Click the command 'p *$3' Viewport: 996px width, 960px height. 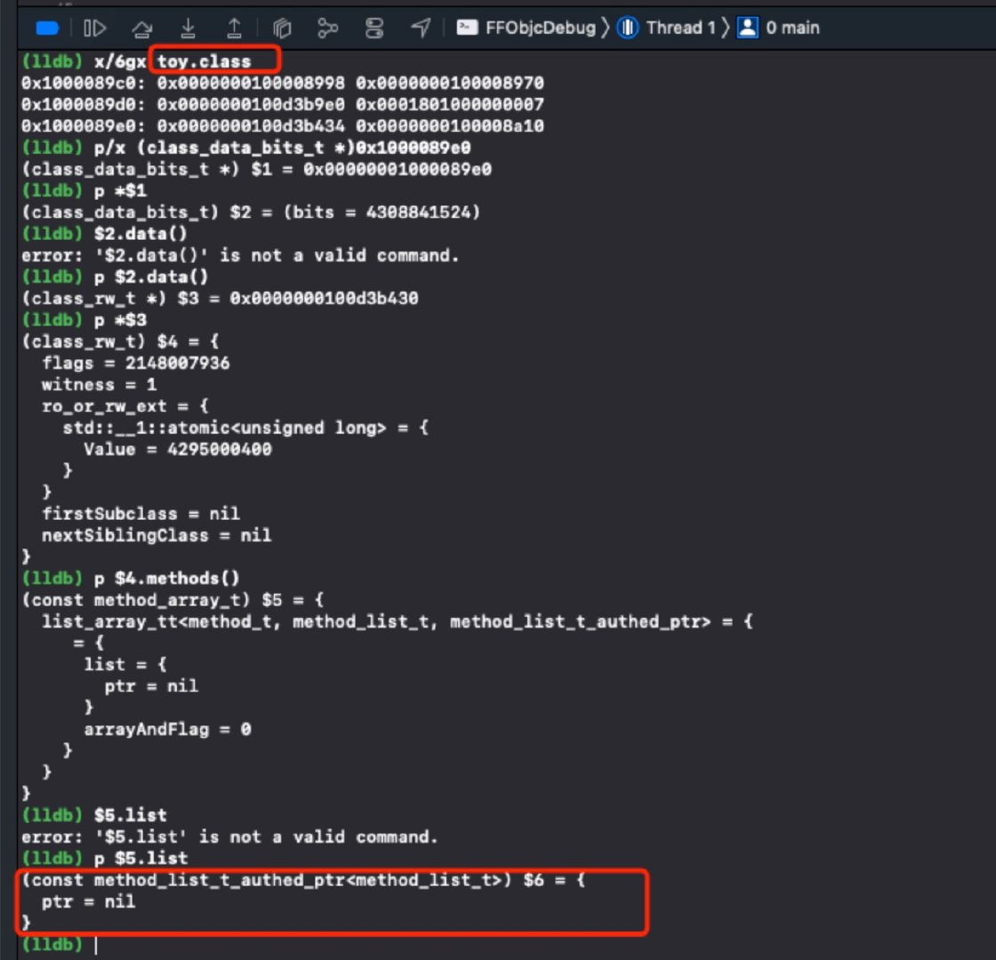click(x=120, y=320)
